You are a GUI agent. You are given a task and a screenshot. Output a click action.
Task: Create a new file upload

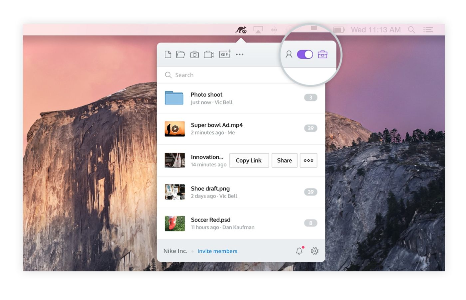pyautogui.click(x=168, y=54)
